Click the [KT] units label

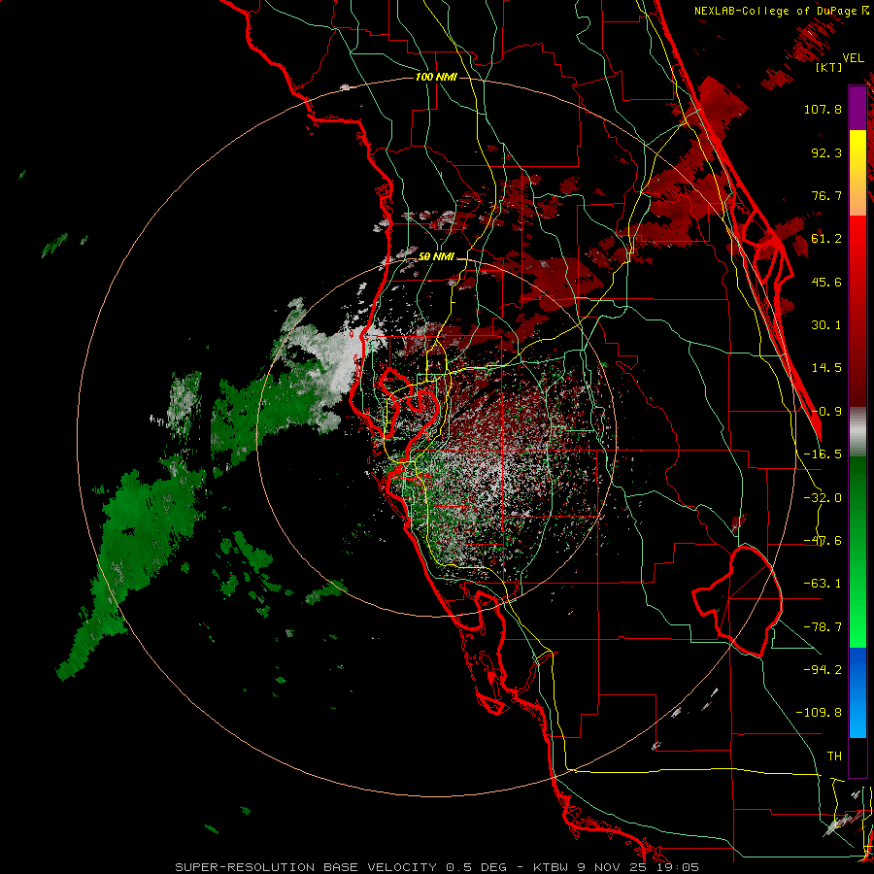828,67
